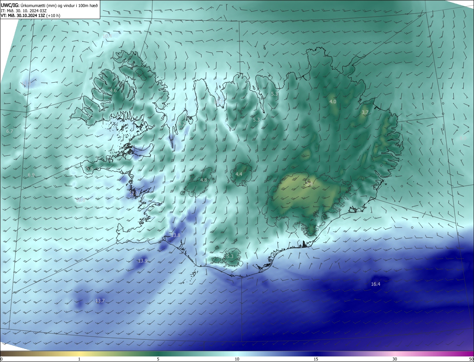Viewport: 474px width, 362px height.
Task: Click the 6.7 value on the map
Action: (10, 131)
